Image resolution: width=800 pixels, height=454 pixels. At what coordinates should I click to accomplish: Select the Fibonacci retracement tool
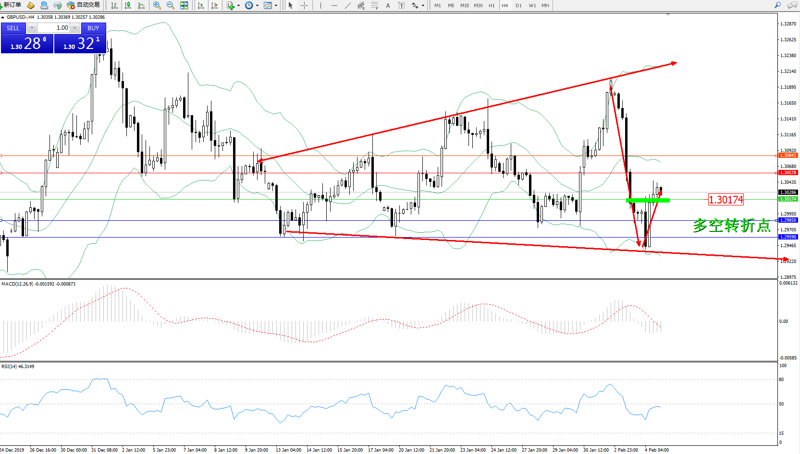pyautogui.click(x=375, y=5)
